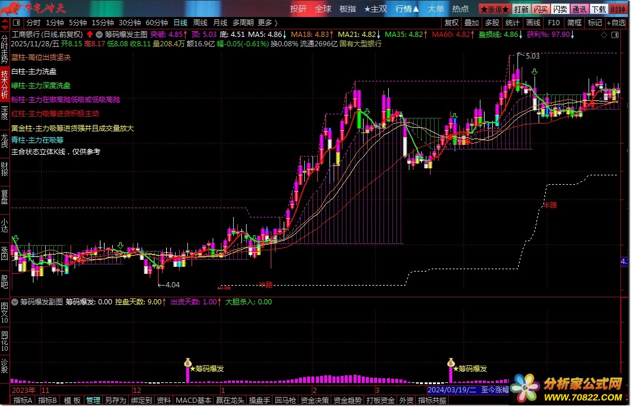Add stock via +自选 button

[x=617, y=22]
